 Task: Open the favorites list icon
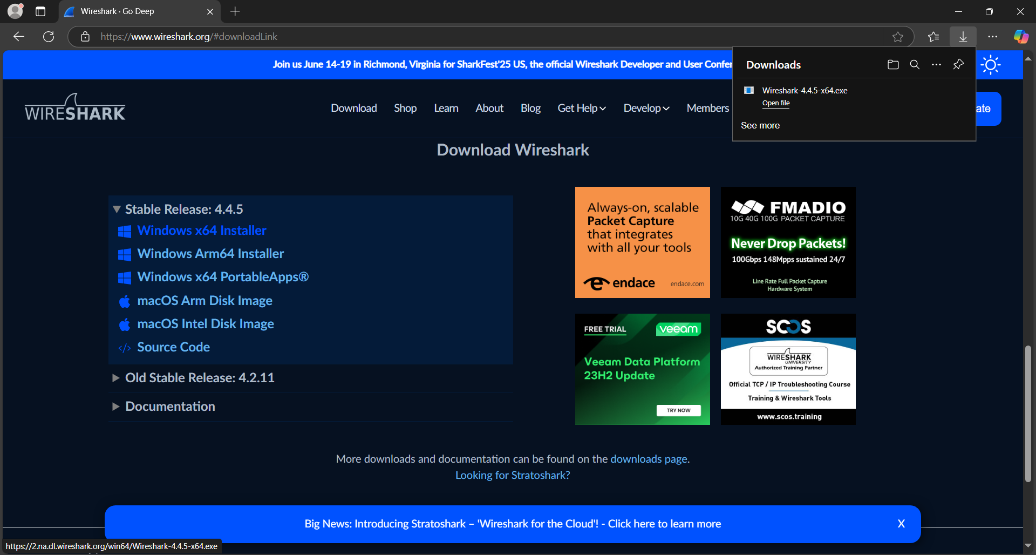[933, 37]
